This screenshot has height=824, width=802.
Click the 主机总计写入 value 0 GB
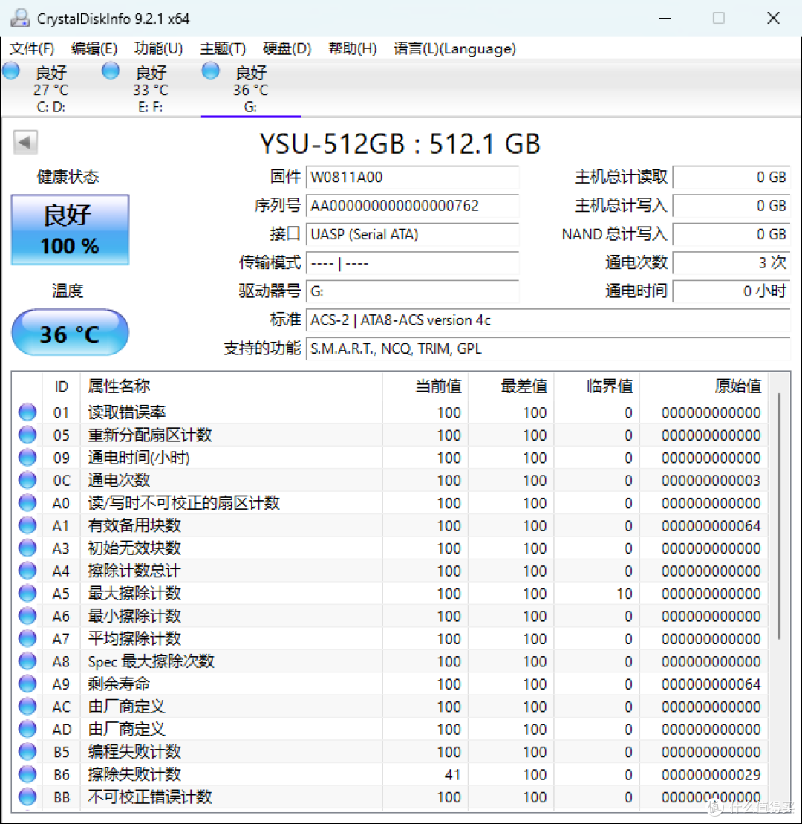point(731,206)
